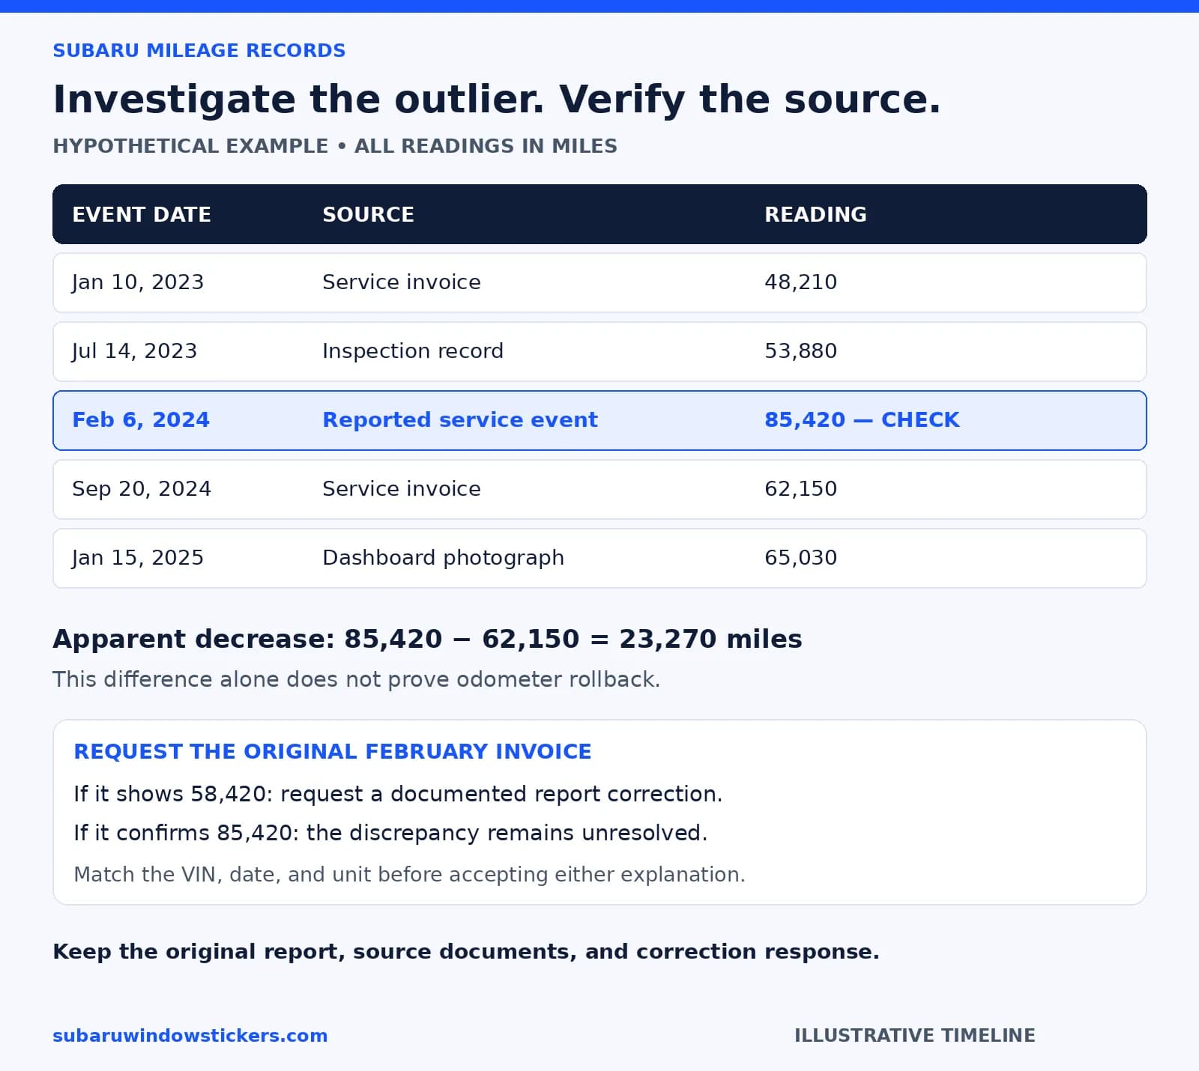Click the '85,420 — CHECK' flagged reading
Screen dimensions: 1199x1071
tap(862, 420)
